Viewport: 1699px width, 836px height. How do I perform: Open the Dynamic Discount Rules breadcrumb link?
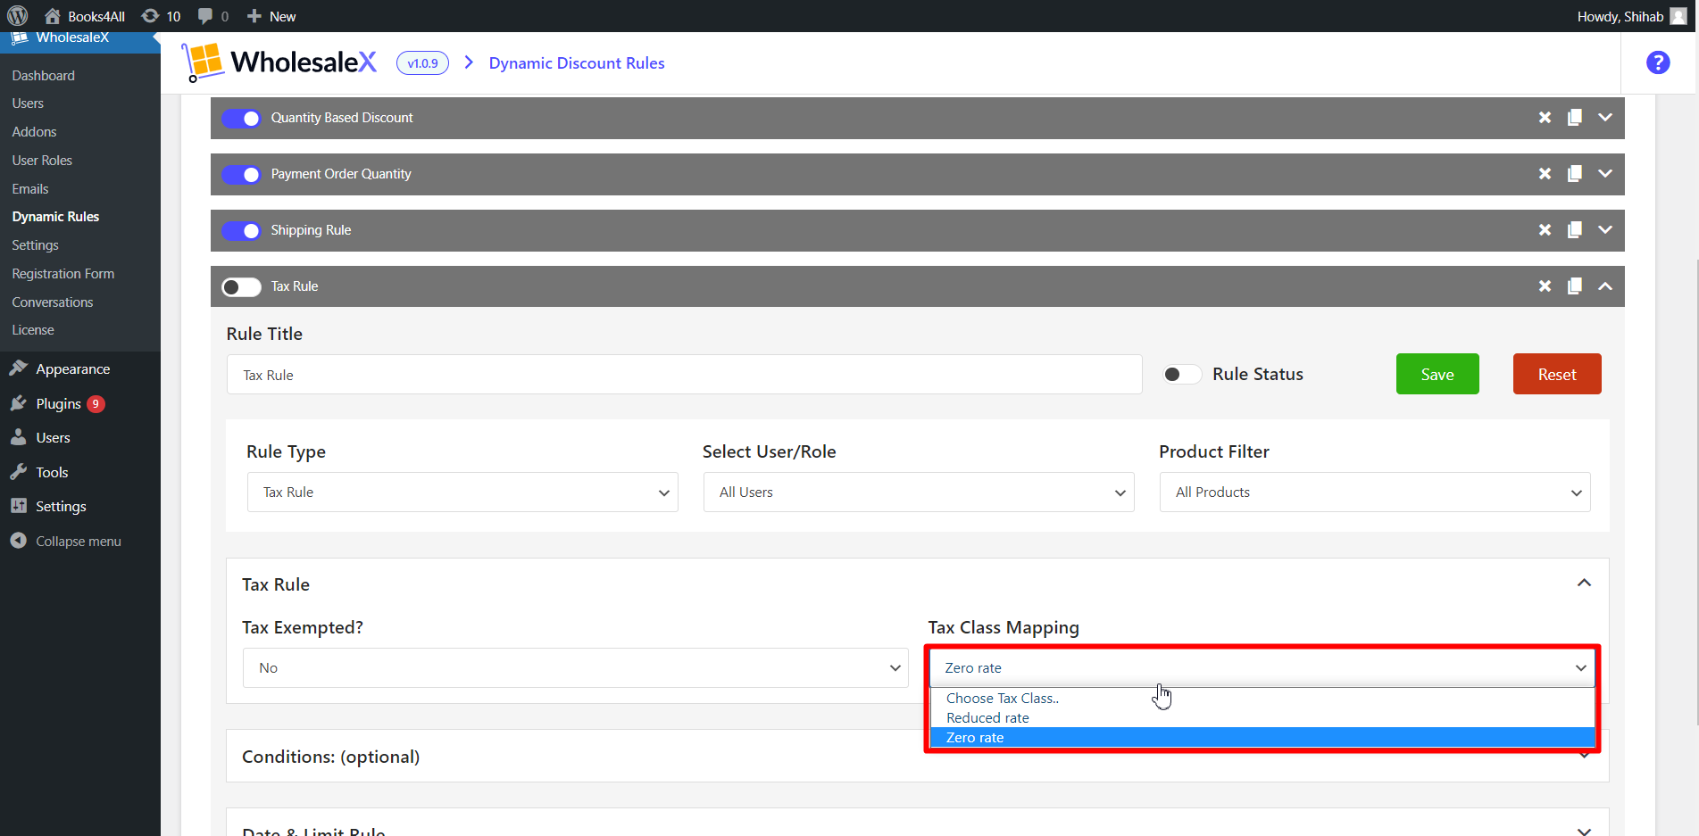577,63
